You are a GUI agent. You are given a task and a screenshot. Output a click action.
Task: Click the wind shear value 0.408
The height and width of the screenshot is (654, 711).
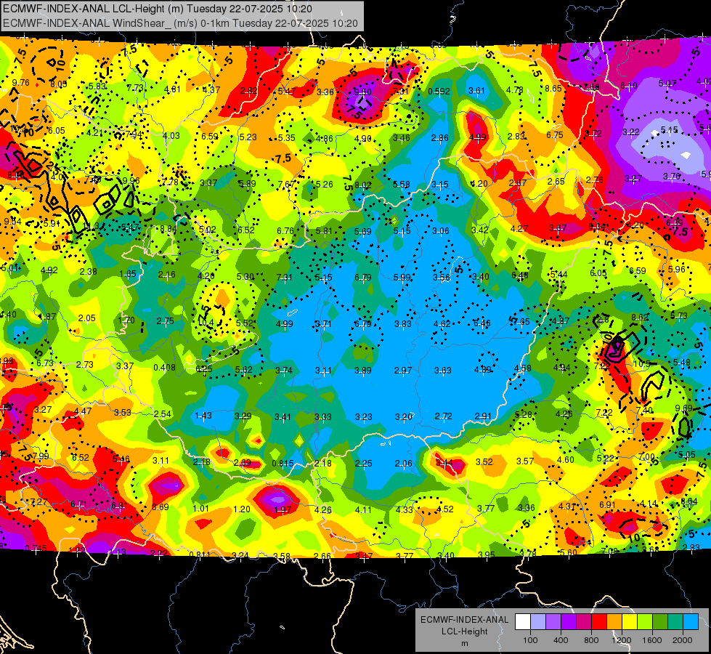[x=164, y=367]
